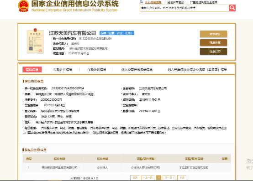Click the 股东类型 column header

(x=102, y=159)
